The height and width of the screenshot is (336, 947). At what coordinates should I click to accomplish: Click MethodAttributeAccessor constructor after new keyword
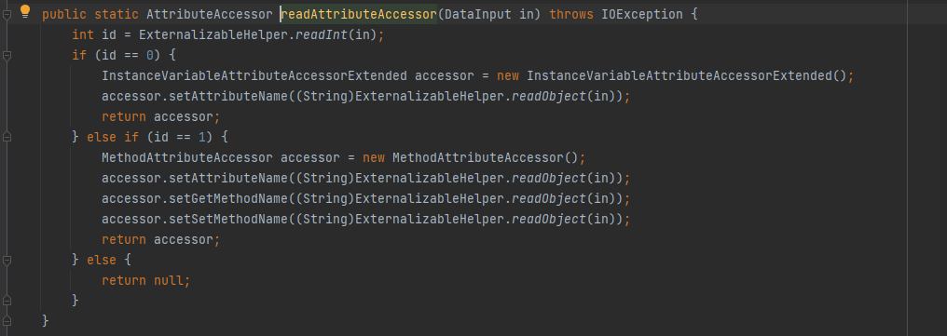click(478, 158)
